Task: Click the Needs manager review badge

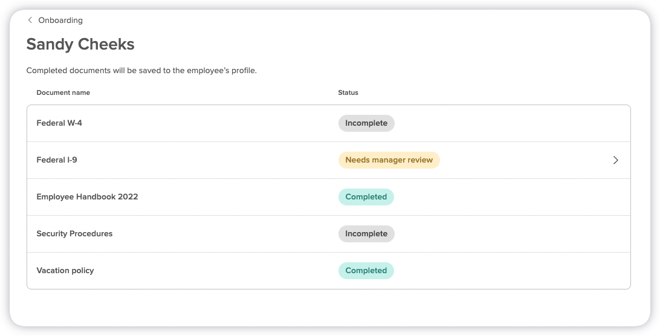Action: tap(389, 160)
